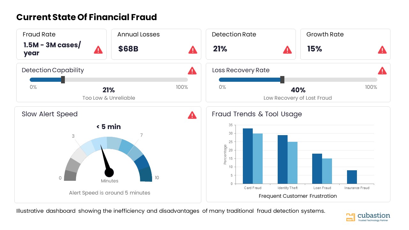Select the Insurance Fraud bar

(352, 177)
